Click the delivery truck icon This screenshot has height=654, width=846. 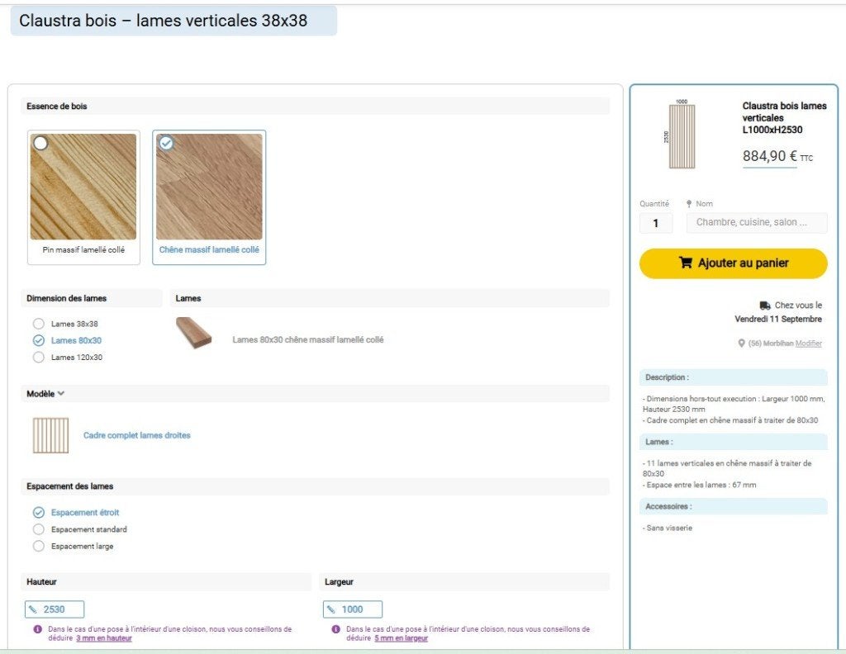click(x=765, y=306)
